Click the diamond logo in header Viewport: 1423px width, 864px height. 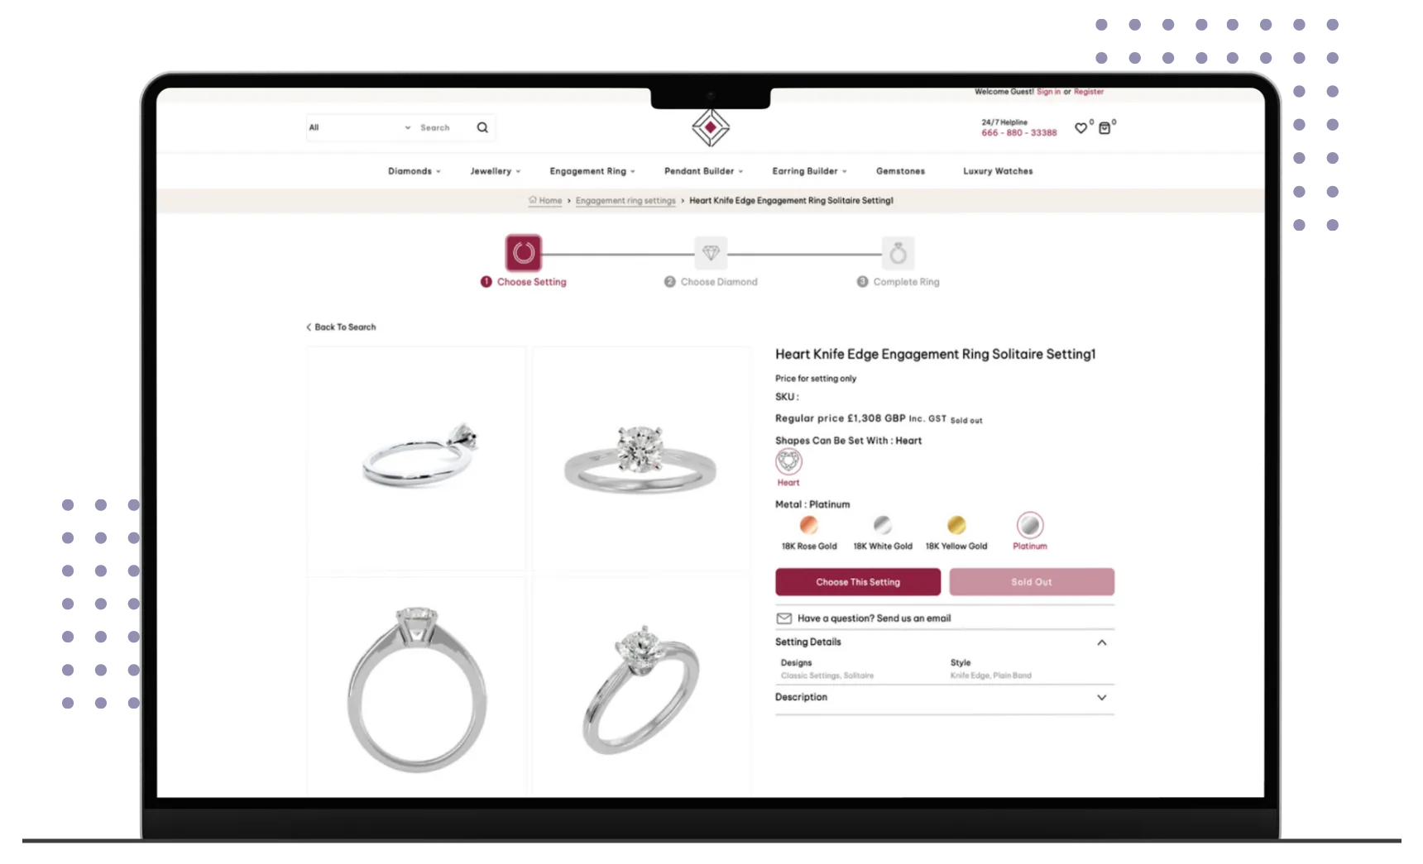pos(710,127)
